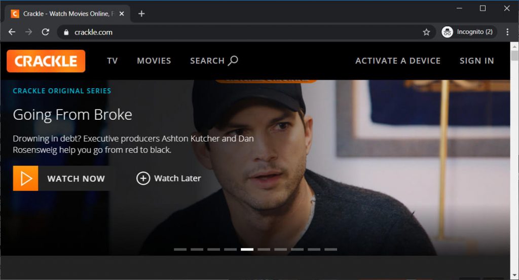Click the Watch Later plus icon

click(x=143, y=178)
